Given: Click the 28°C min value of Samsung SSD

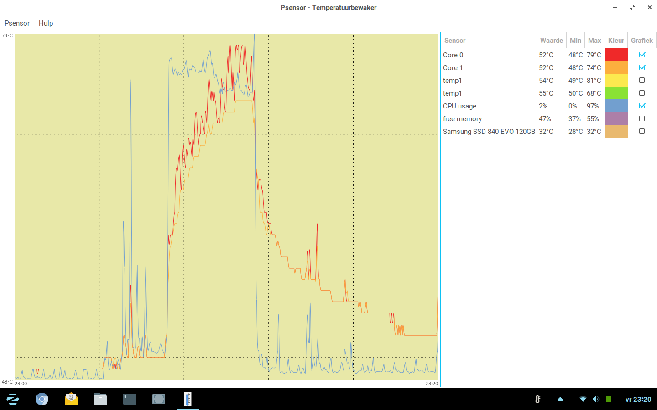Looking at the screenshot, I should [576, 132].
